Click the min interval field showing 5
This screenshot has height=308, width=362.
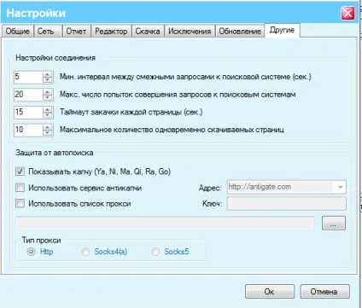[x=28, y=77]
